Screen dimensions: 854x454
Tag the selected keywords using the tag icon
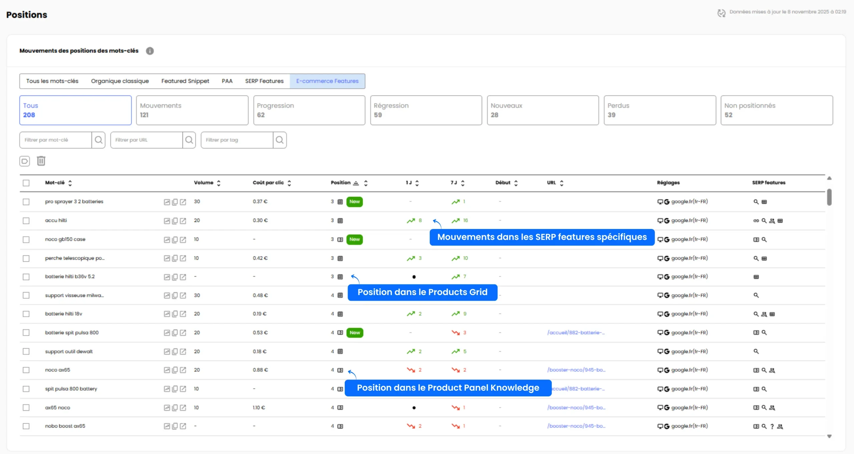point(24,161)
